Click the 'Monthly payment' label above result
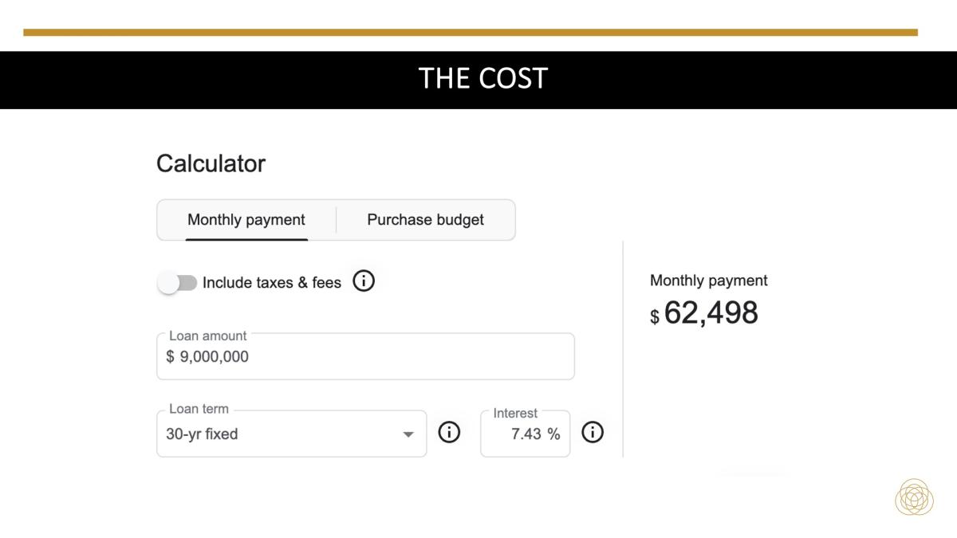This screenshot has height=538, width=957. [708, 281]
